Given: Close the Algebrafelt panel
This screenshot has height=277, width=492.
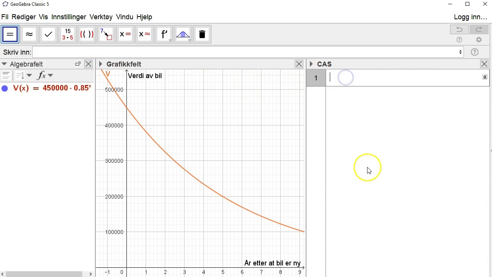Looking at the screenshot, I should tap(88, 64).
